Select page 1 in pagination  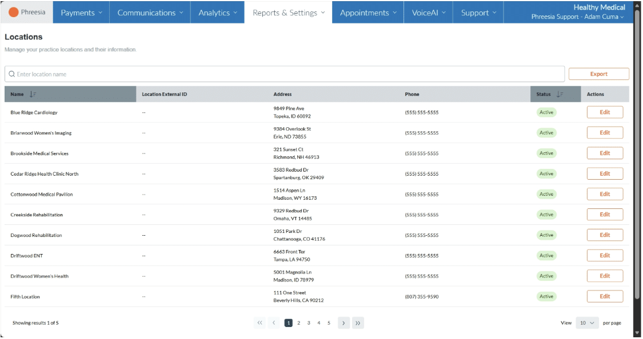point(289,323)
